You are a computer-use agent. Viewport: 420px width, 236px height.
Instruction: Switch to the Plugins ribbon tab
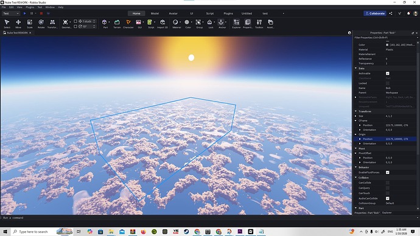(x=228, y=13)
